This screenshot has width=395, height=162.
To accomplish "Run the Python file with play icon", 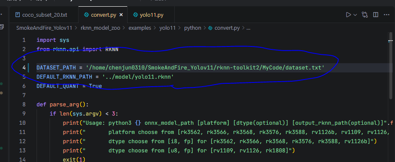I will (x=348, y=15).
